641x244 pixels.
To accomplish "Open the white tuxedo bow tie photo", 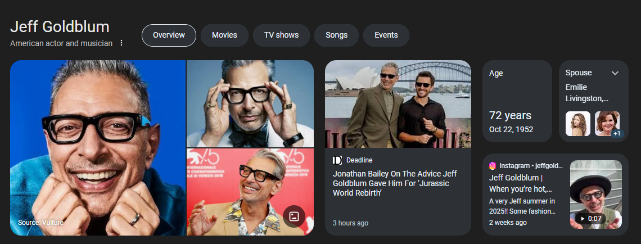I will (250, 104).
